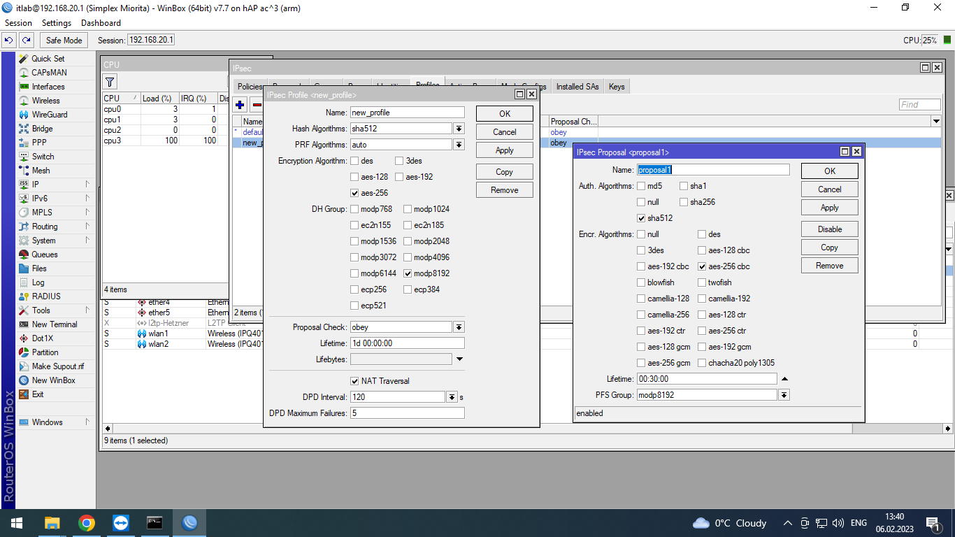Toggle aes-256 encryption in IPsec Profile

pyautogui.click(x=354, y=193)
